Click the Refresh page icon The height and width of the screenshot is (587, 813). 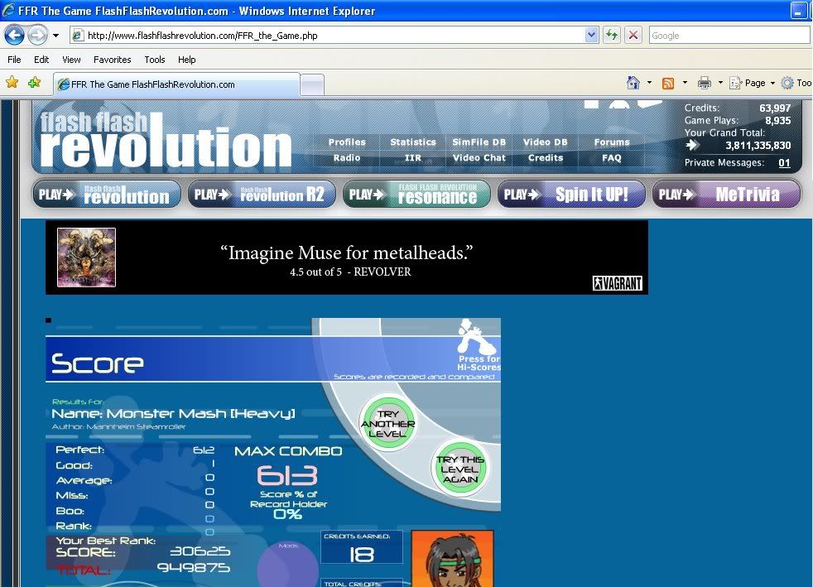(x=611, y=36)
